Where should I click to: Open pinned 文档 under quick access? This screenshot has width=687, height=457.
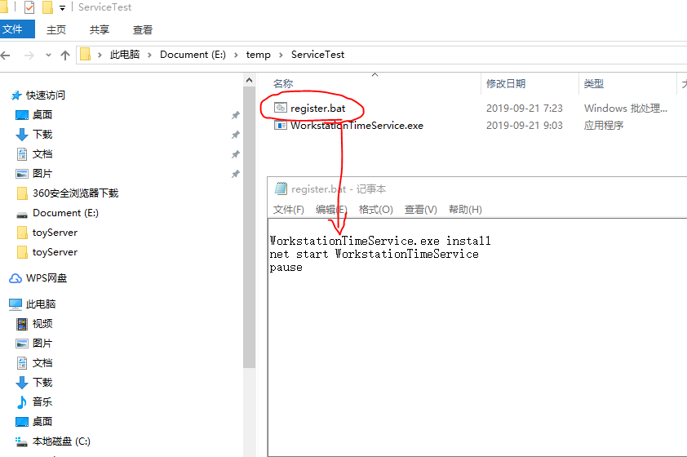click(x=42, y=154)
